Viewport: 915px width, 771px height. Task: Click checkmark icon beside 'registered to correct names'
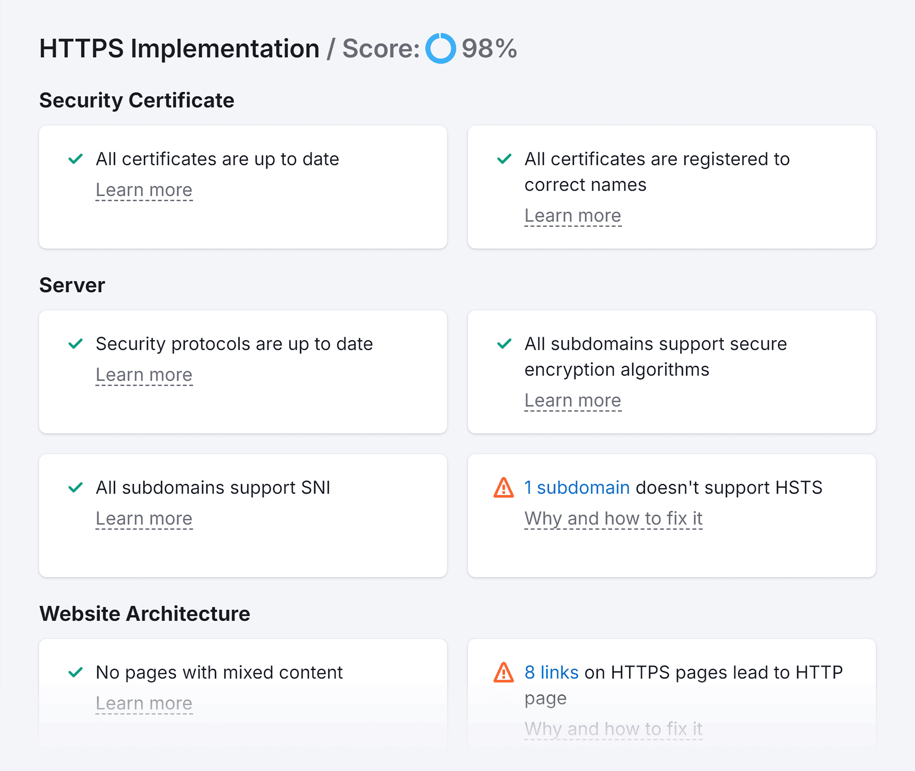pyautogui.click(x=504, y=159)
